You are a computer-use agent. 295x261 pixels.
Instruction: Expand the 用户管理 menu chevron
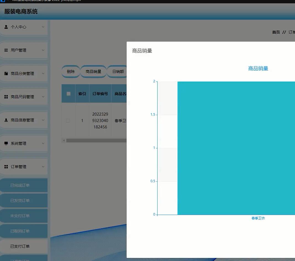point(43,50)
